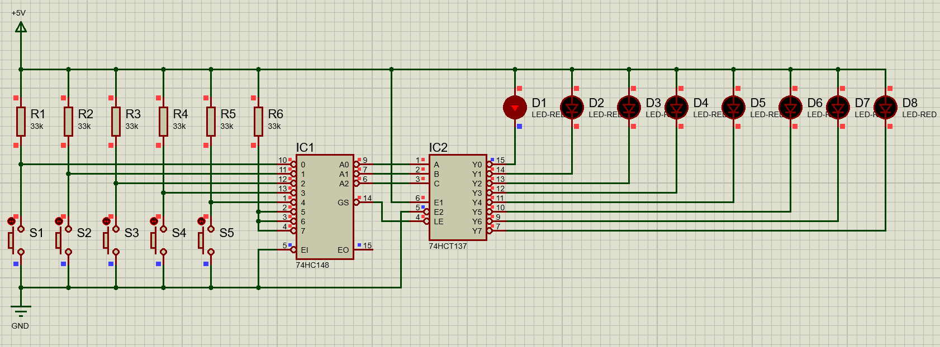Click the +5V power terminal arrow
Image resolution: width=940 pixels, height=347 pixels.
tap(21, 27)
